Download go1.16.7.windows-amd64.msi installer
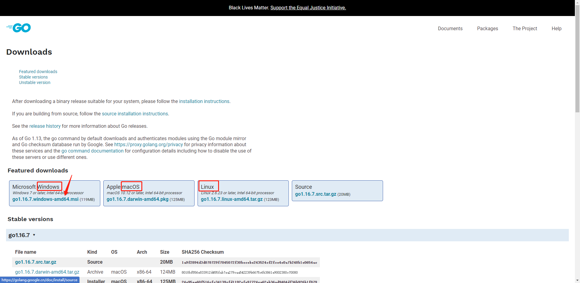Viewport: 580px width, 283px height. [45, 199]
